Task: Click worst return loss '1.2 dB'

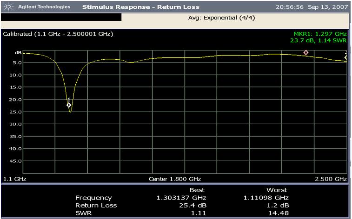Action: click(x=279, y=206)
